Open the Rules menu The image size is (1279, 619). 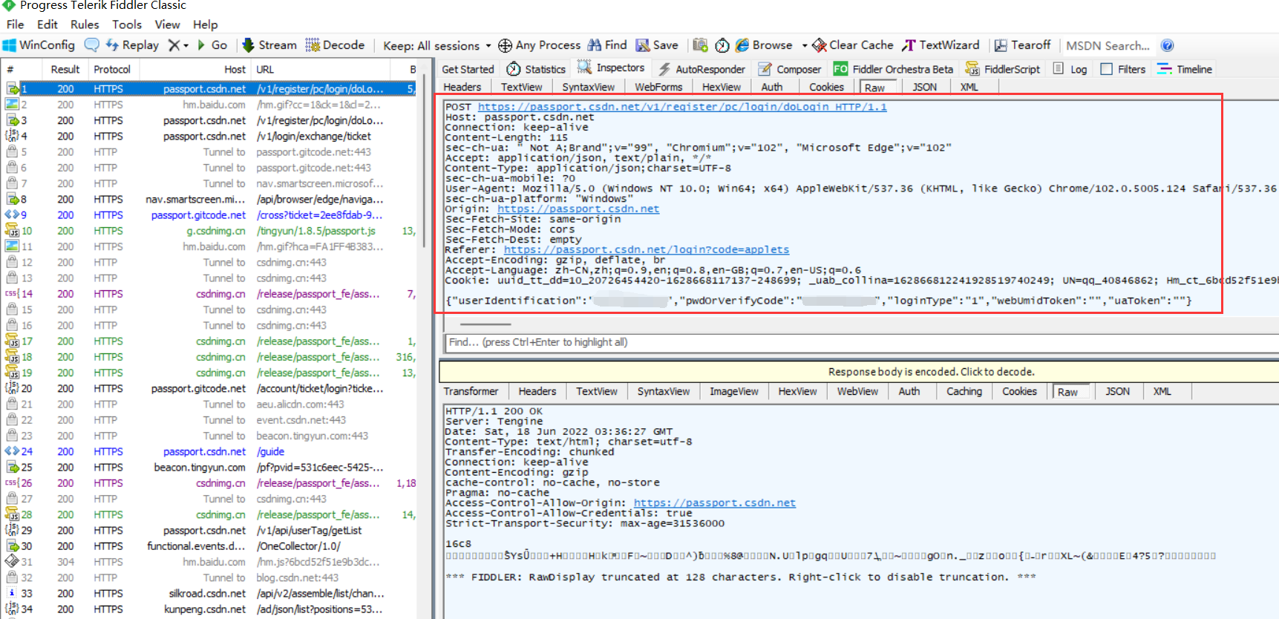pyautogui.click(x=85, y=24)
